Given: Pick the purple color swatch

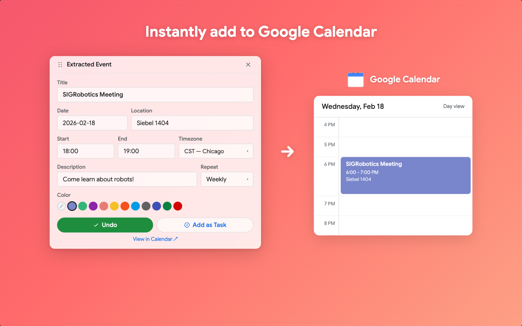Looking at the screenshot, I should point(93,206).
